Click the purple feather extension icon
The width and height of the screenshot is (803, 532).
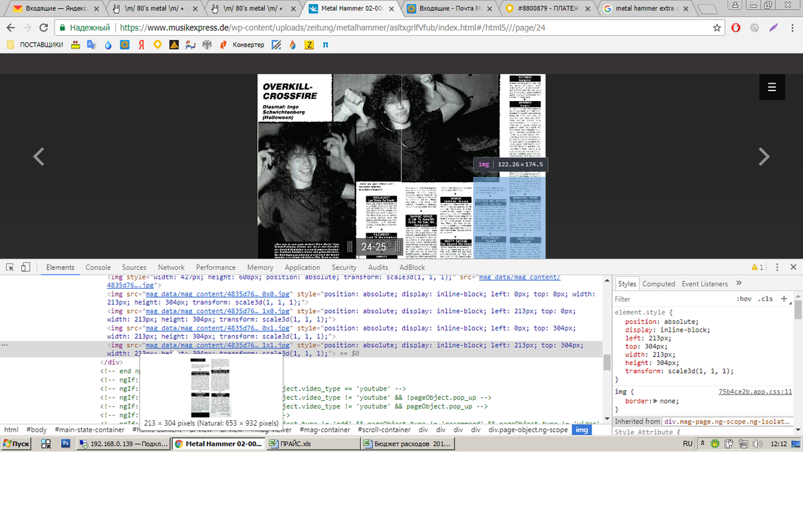pos(774,28)
